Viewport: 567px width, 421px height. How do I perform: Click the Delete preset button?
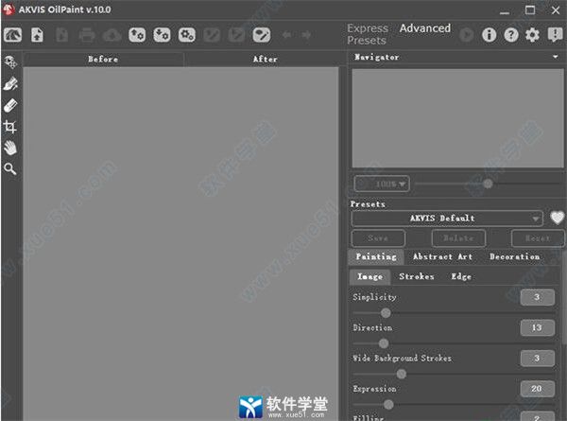tap(458, 238)
